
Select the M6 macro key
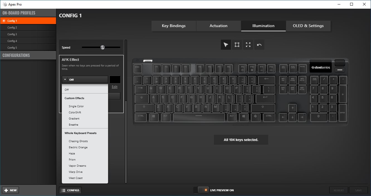pyautogui.click(x=302, y=89)
